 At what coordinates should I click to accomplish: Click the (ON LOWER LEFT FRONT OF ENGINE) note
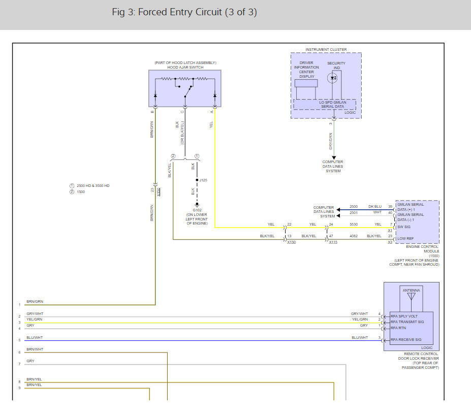click(x=197, y=219)
